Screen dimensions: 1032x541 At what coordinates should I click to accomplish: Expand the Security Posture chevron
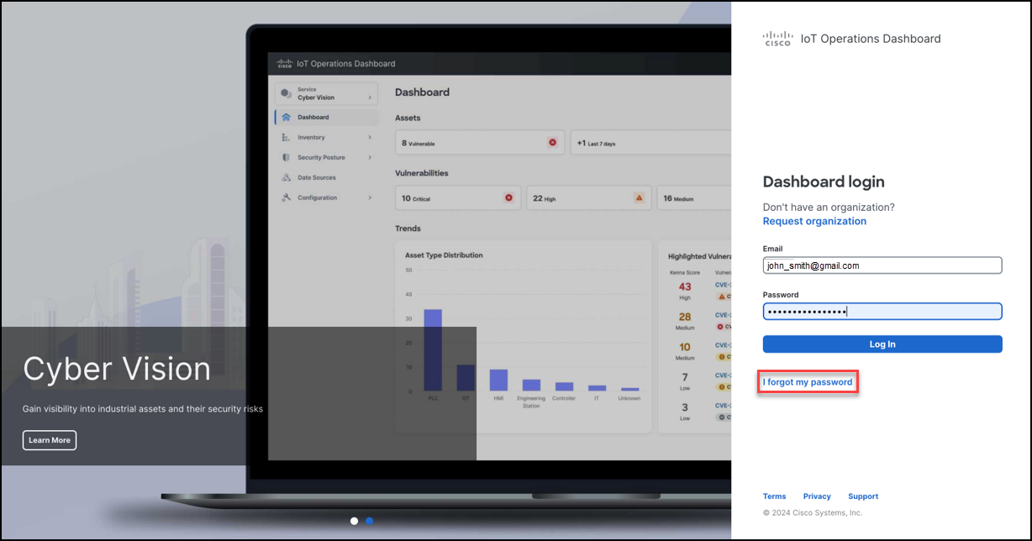coord(370,157)
